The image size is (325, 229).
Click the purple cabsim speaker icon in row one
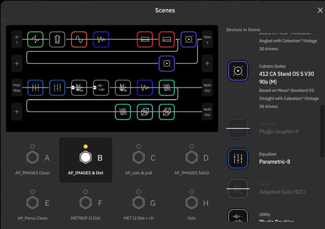pyautogui.click(x=188, y=39)
